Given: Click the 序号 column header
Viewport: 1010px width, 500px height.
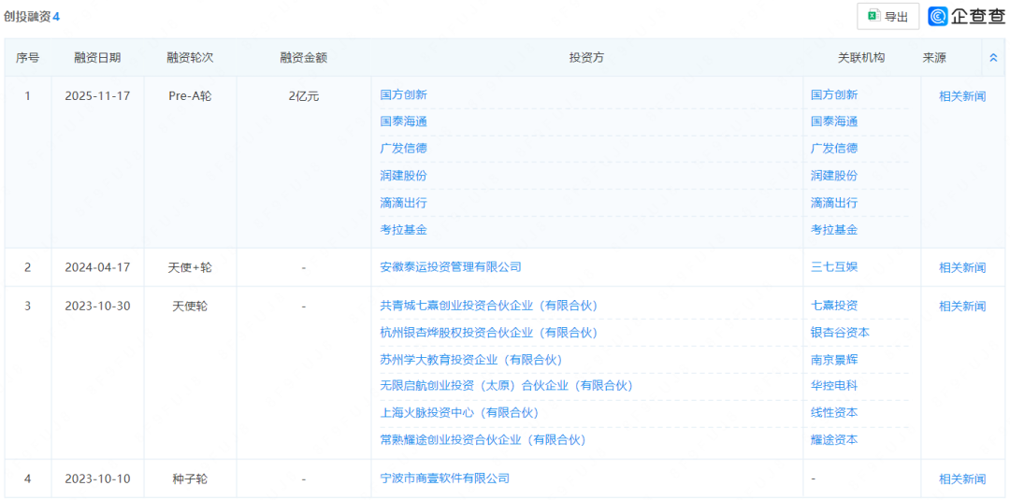Looking at the screenshot, I should (x=27, y=58).
